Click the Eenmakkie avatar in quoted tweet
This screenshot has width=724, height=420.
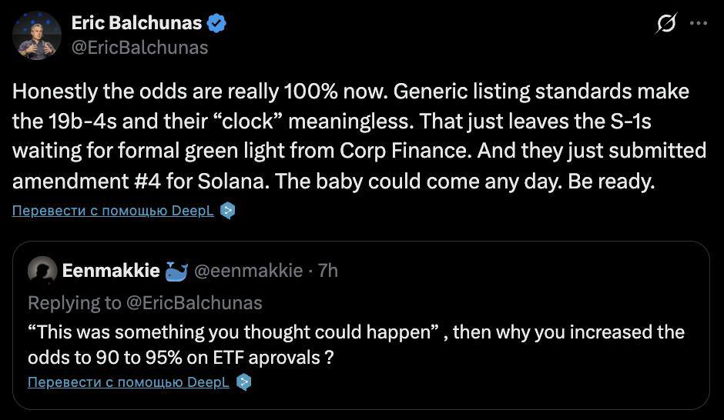tap(42, 271)
